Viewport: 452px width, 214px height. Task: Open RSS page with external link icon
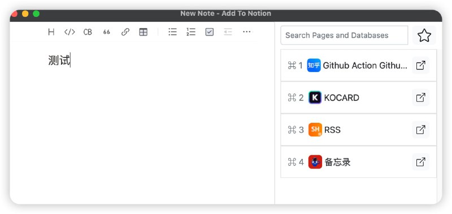point(421,130)
